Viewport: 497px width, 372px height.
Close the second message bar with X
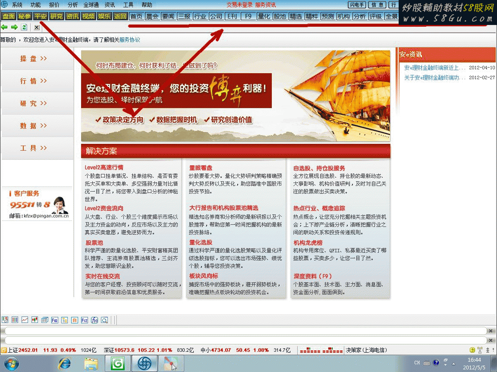point(491,341)
